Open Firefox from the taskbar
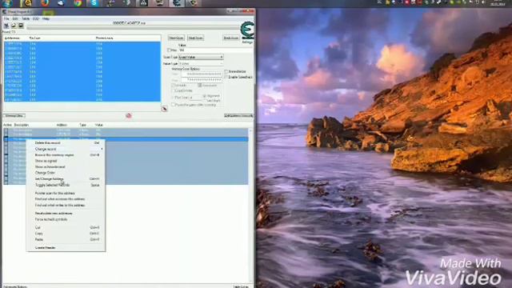The width and height of the screenshot is (512, 288). pos(45,3)
